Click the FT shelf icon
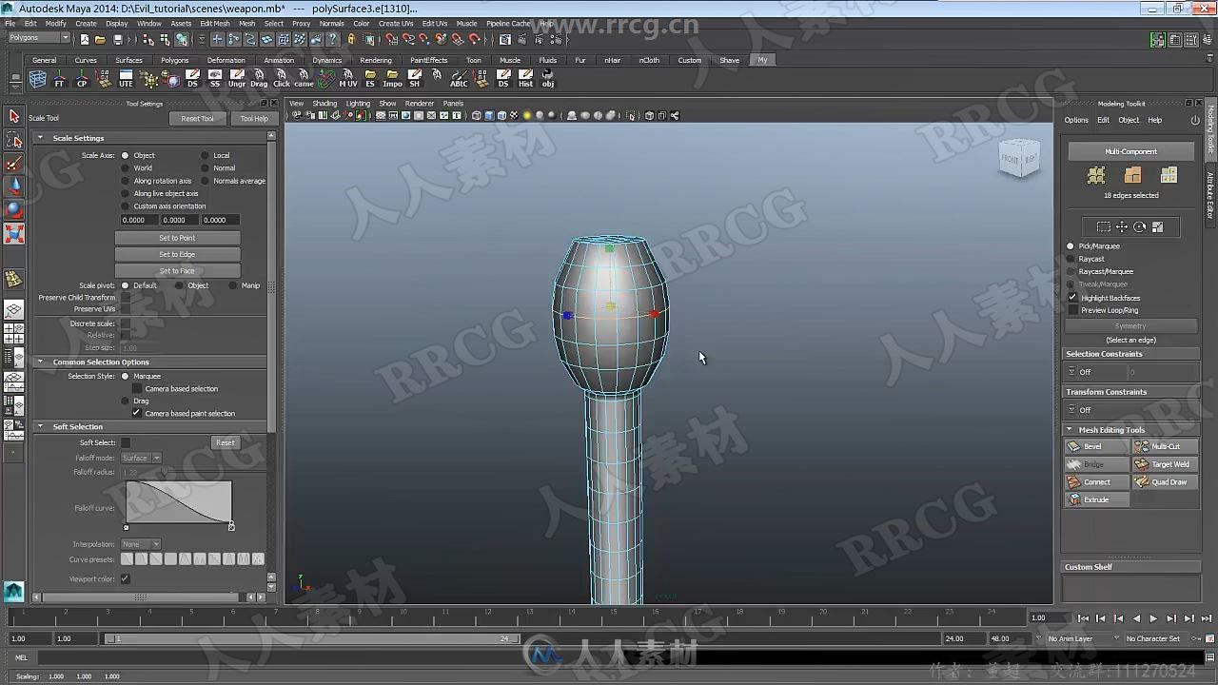 (x=59, y=78)
